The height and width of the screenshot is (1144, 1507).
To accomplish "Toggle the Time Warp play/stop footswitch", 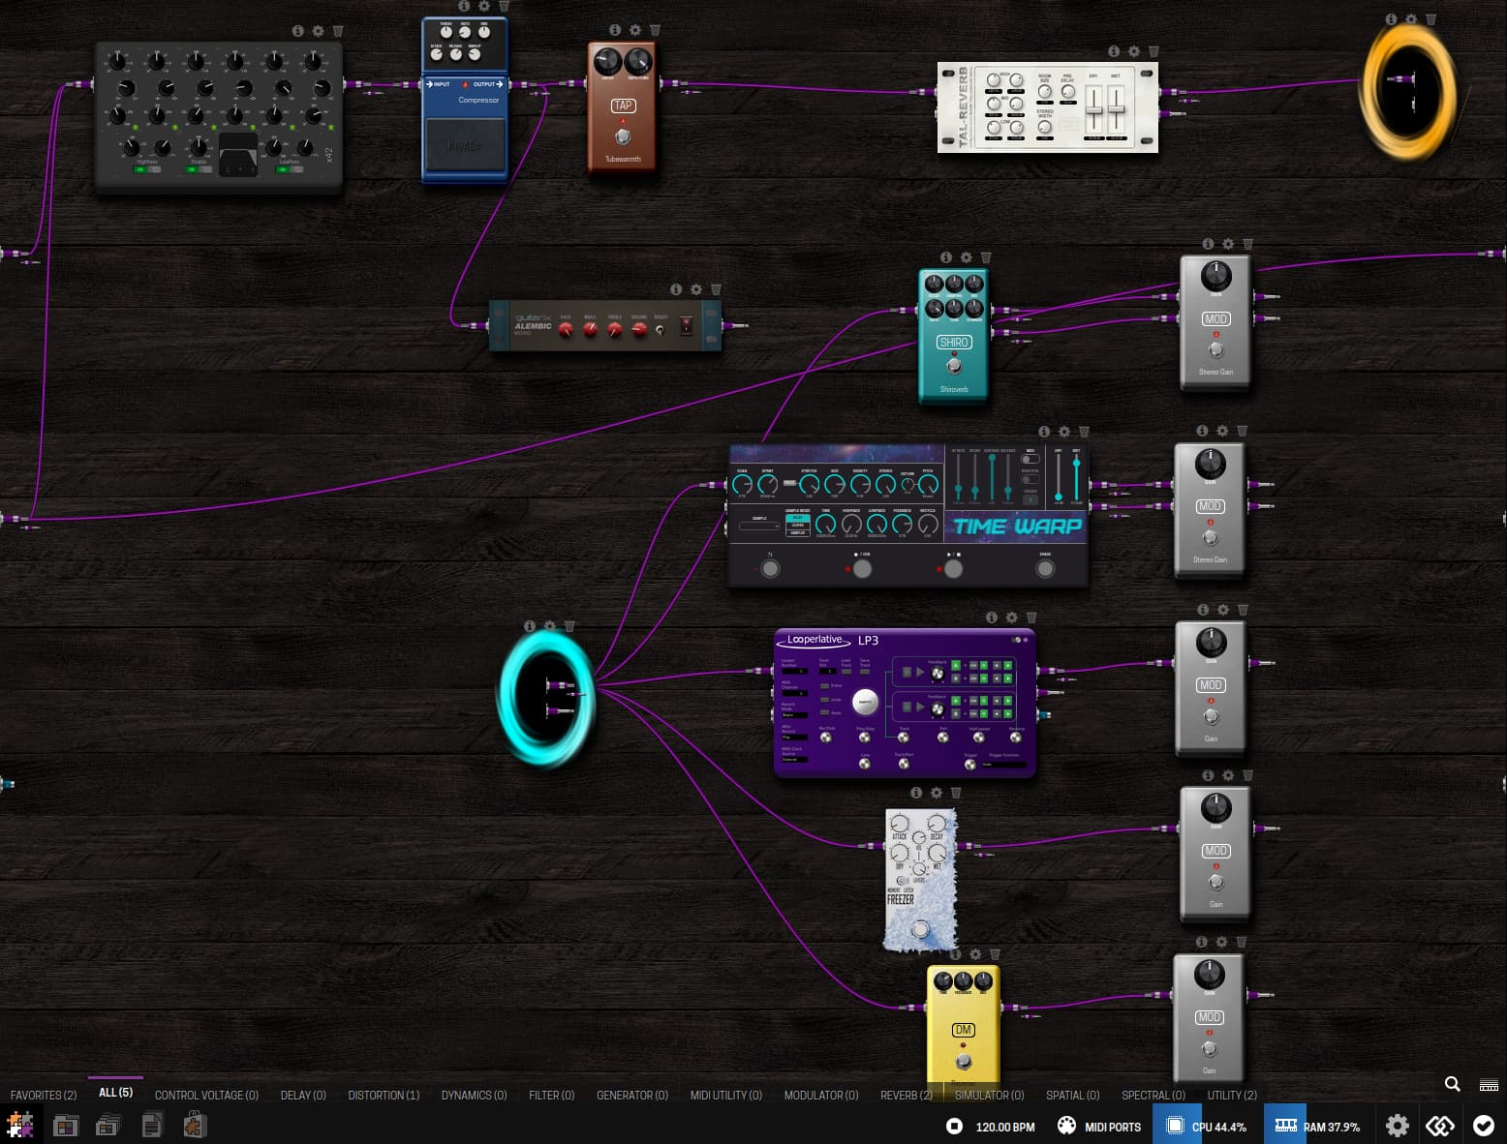I will click(953, 569).
